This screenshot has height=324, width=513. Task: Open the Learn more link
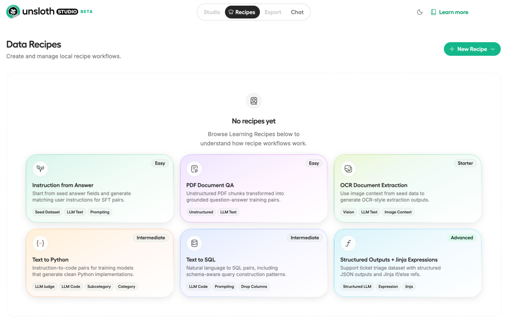click(x=454, y=12)
